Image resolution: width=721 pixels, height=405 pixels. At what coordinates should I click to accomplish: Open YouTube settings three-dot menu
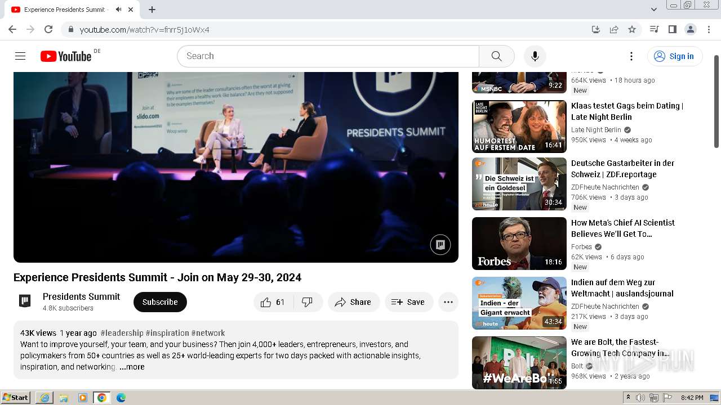tap(631, 56)
